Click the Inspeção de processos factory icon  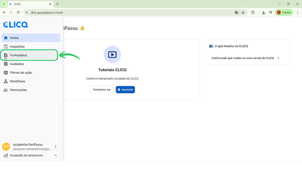point(6,156)
